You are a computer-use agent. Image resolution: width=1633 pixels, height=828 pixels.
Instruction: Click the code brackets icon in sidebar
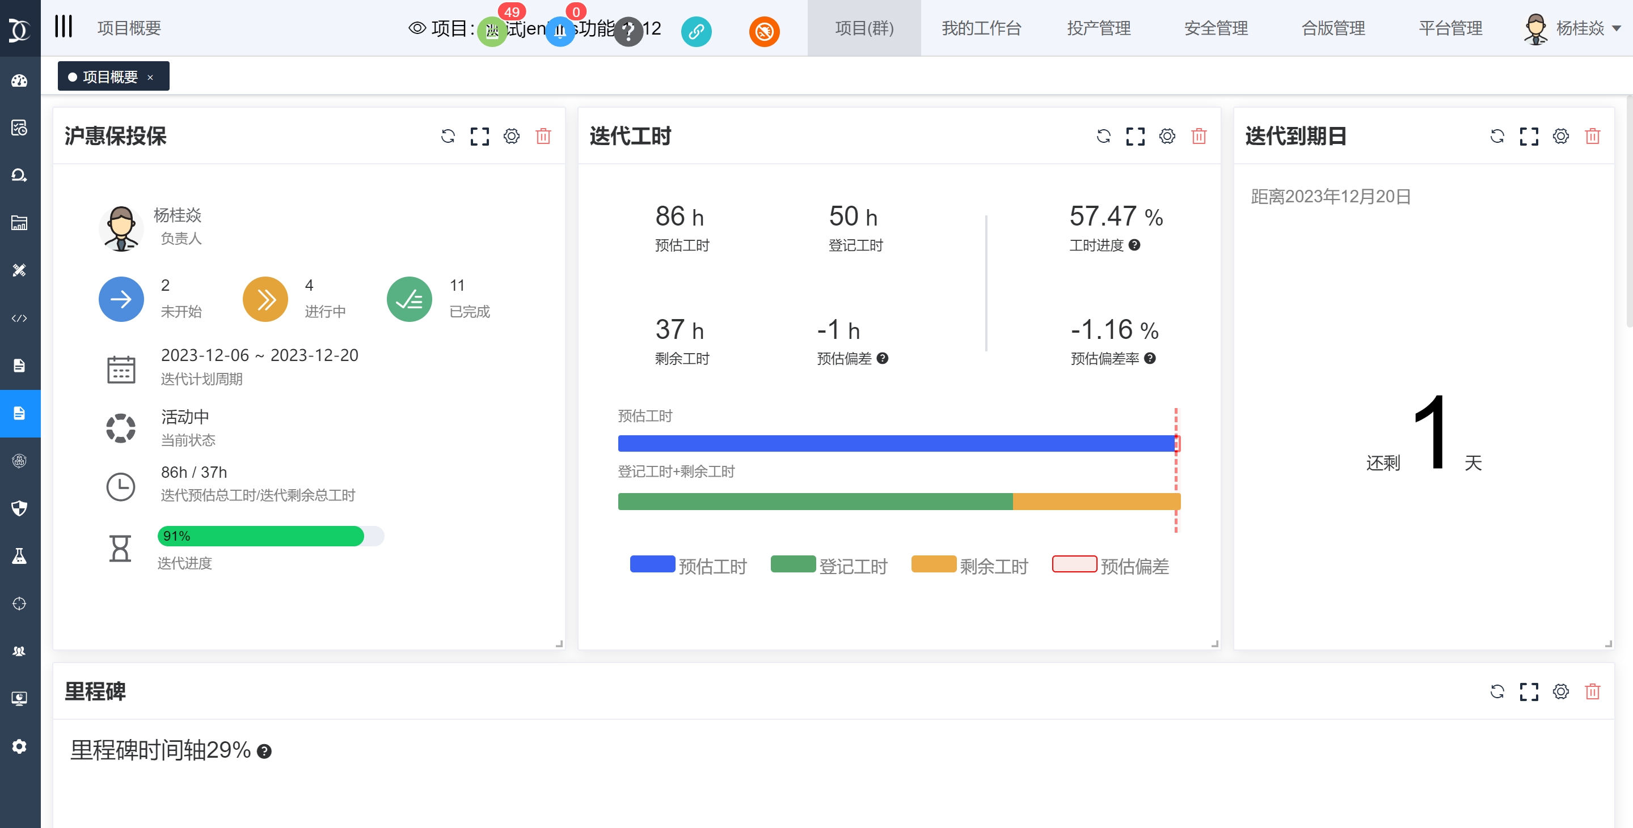pos(19,318)
